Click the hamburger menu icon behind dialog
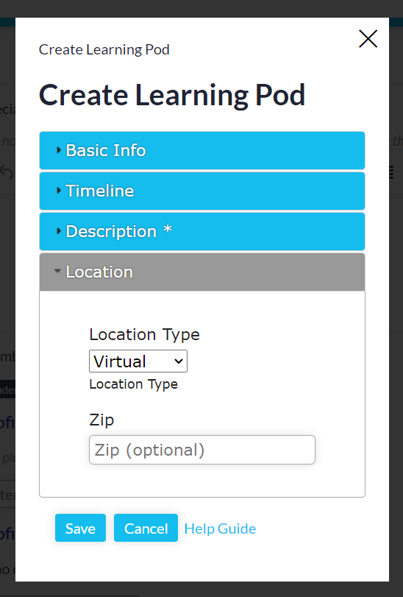This screenshot has height=597, width=403. pyautogui.click(x=390, y=172)
